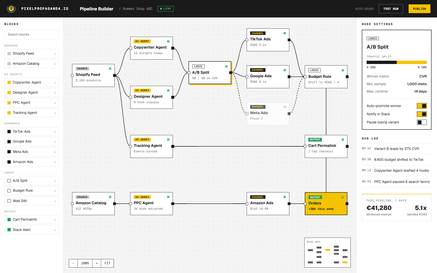Viewport: 437px width, 273px height.
Task: Click the LIVE status badge
Action: click(x=166, y=9)
